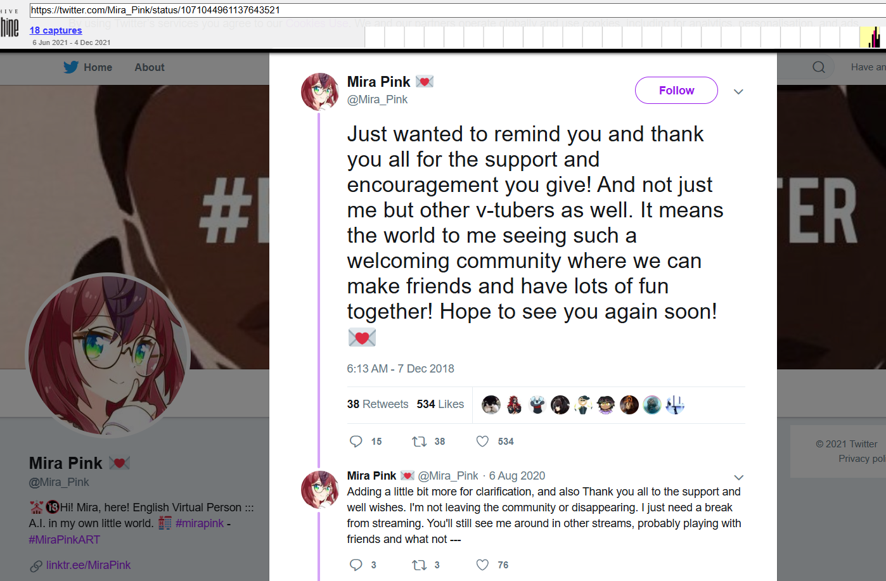Click the Twitter bird Home icon
Viewport: 886px width, 581px height.
click(71, 67)
